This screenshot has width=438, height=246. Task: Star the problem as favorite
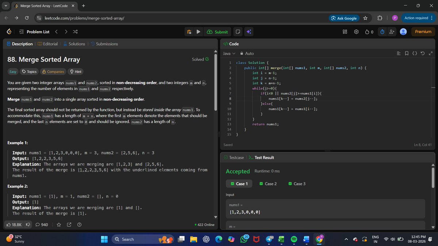click(59, 224)
